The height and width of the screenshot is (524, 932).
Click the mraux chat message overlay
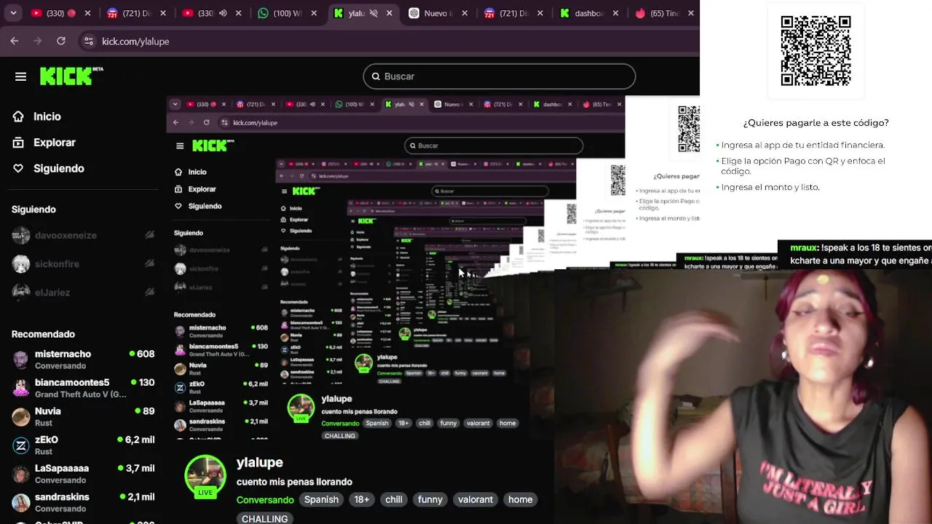[855, 254]
